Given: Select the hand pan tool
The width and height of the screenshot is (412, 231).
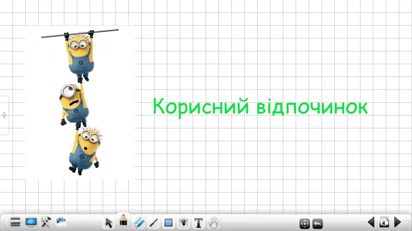Looking at the screenshot, I should [213, 222].
